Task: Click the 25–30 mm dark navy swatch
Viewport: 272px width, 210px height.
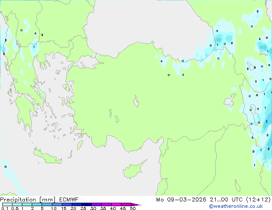Action: tap(86, 204)
